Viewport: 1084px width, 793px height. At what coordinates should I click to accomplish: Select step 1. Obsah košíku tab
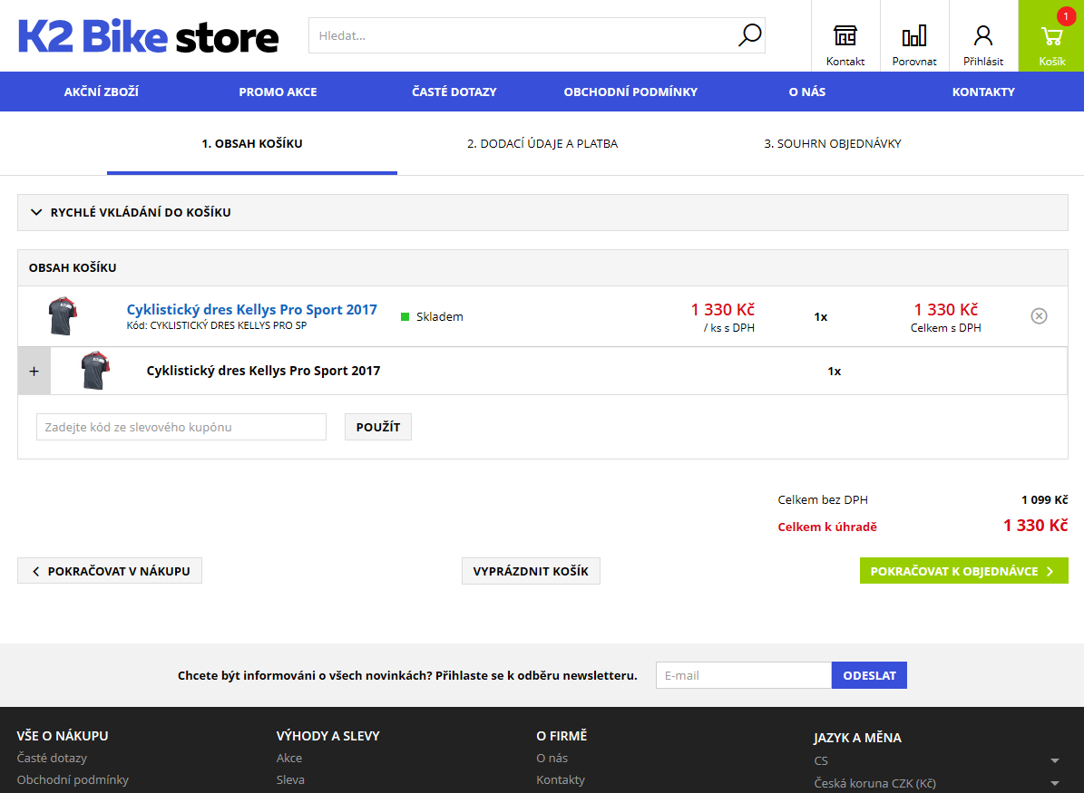251,144
